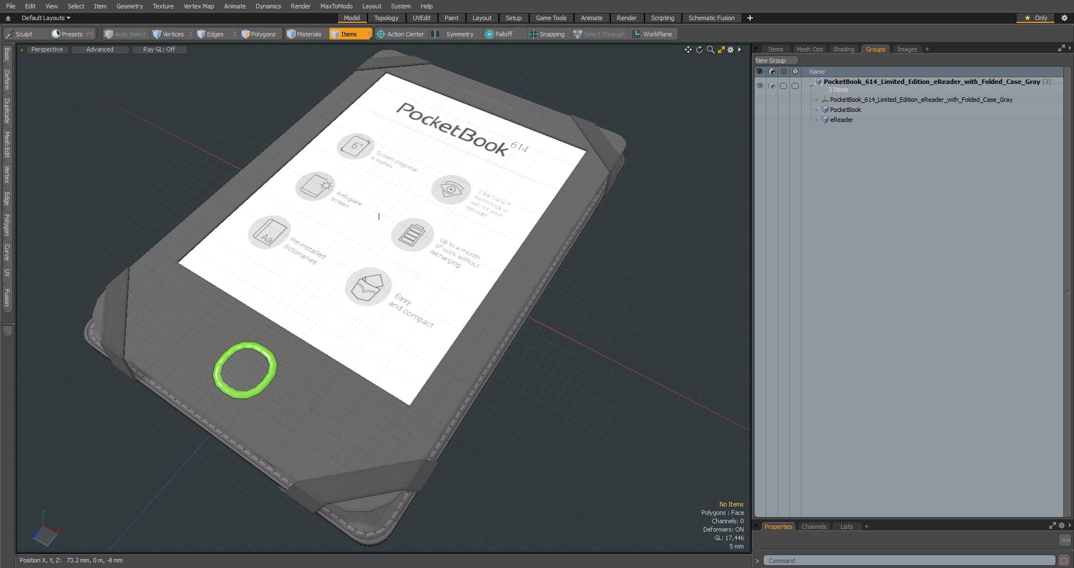Enable Edges selection mode
This screenshot has height=568, width=1074.
click(211, 34)
